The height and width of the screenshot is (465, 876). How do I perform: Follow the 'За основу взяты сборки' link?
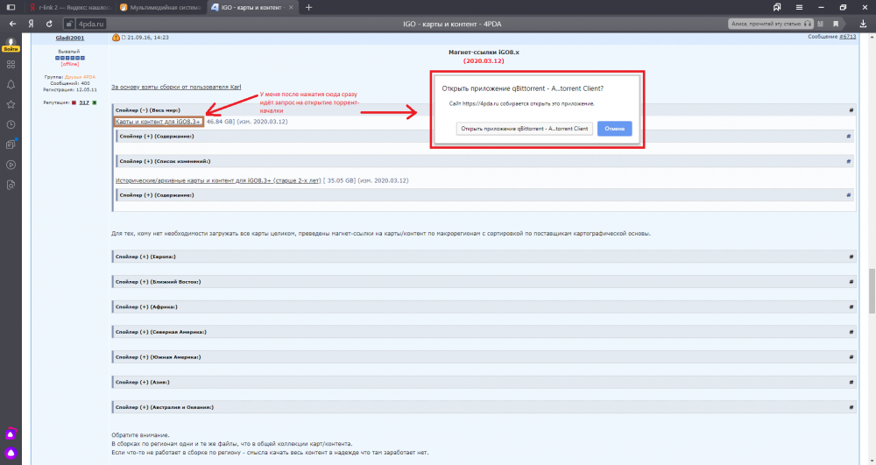click(176, 87)
